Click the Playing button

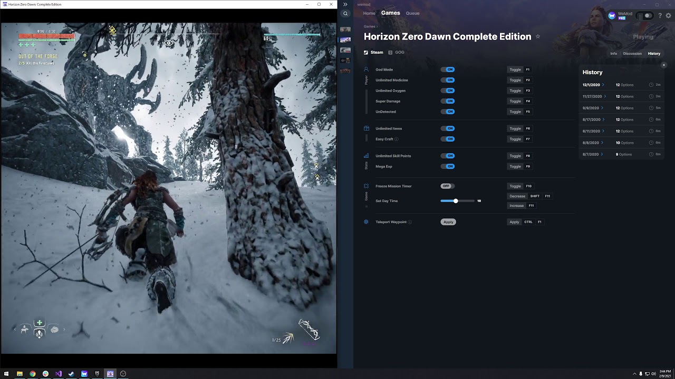(x=643, y=37)
